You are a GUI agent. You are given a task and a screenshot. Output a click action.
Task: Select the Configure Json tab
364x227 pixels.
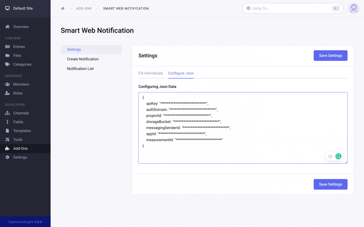tap(181, 73)
